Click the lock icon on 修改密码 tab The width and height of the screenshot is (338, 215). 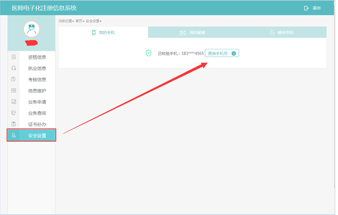click(x=272, y=33)
